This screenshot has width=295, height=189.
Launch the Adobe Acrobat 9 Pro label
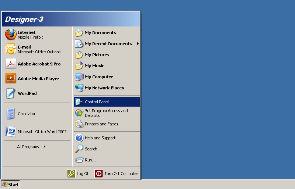point(39,64)
